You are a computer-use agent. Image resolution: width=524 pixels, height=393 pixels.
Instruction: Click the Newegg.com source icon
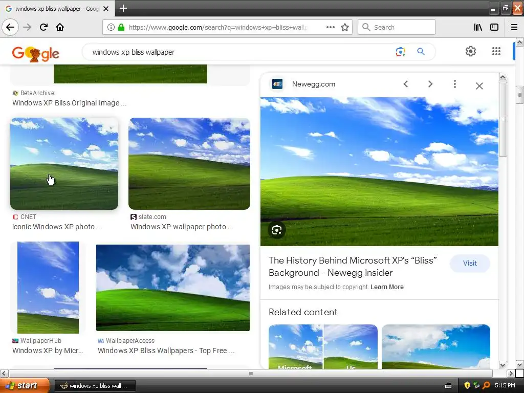tap(277, 84)
